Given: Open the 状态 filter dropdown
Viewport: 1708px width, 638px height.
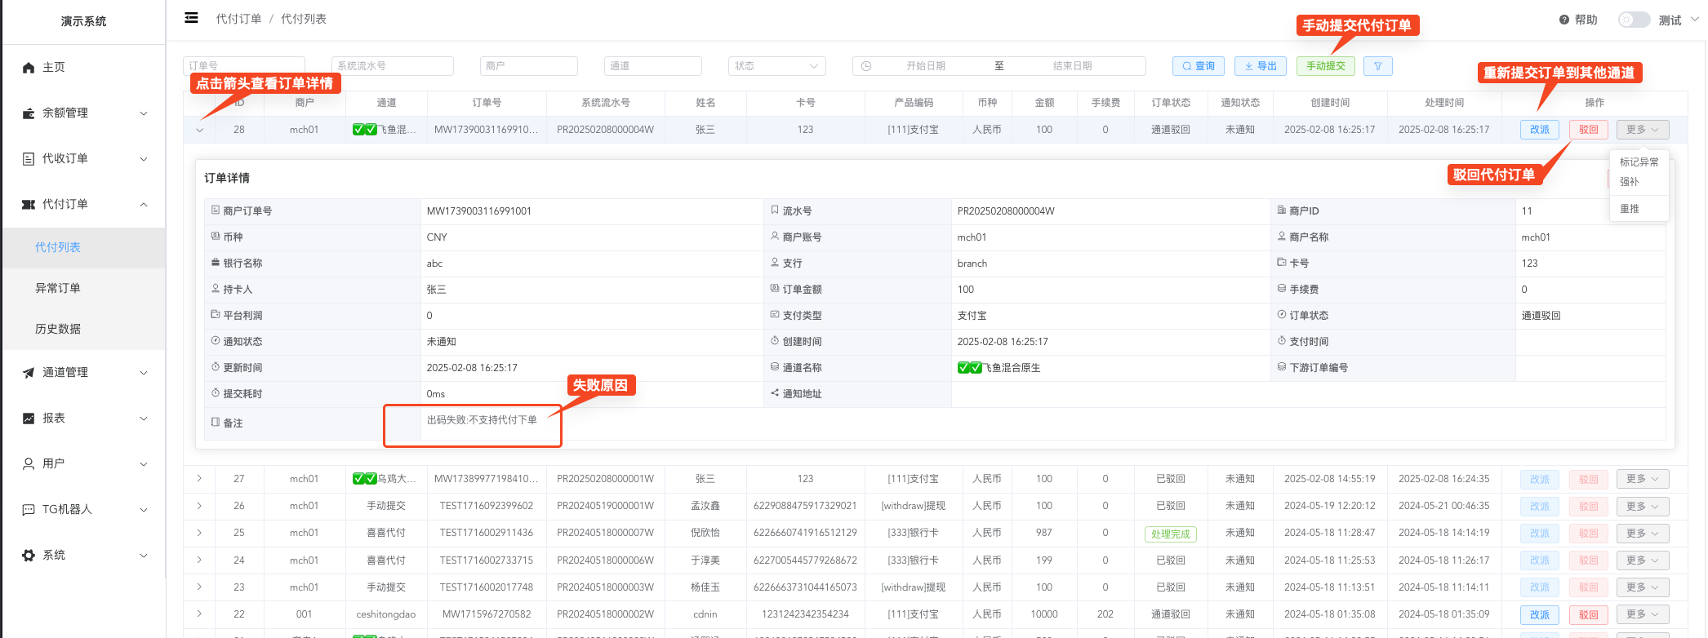Looking at the screenshot, I should pos(776,66).
